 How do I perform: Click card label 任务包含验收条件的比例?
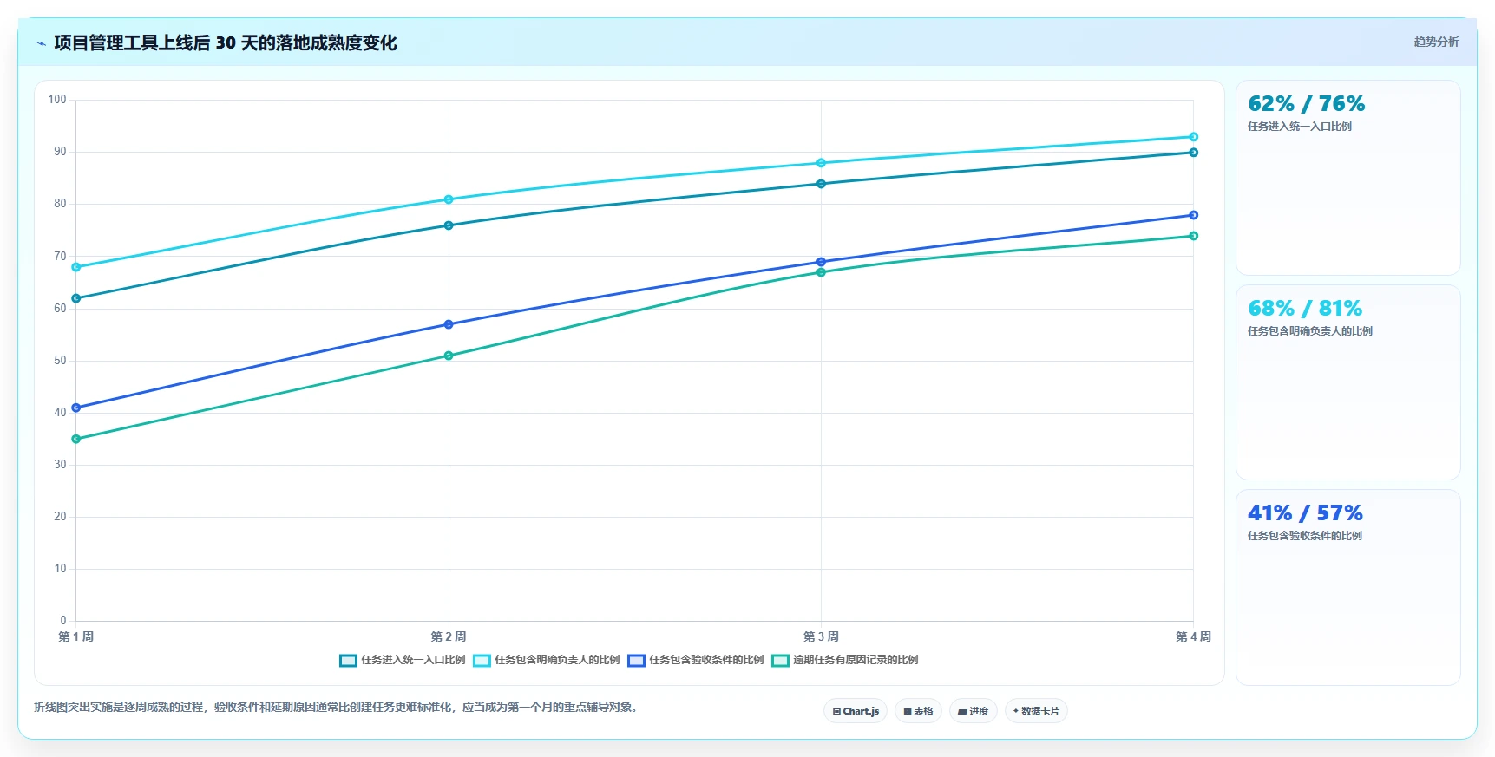(x=1305, y=536)
